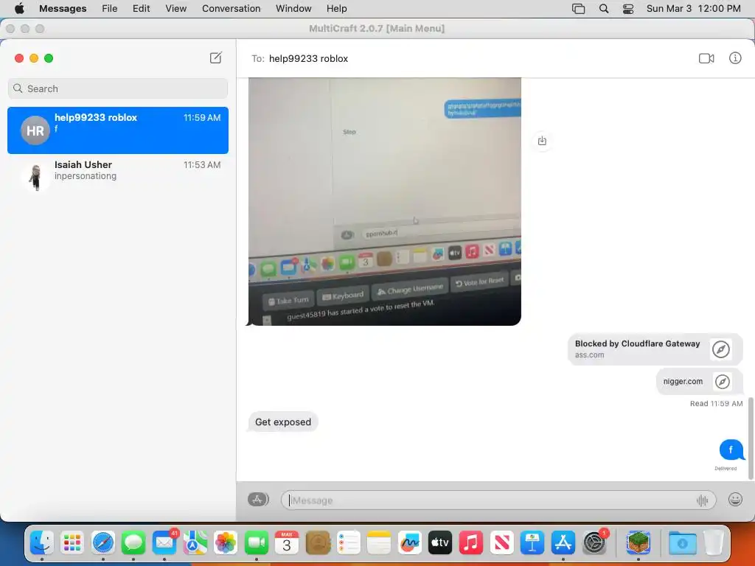This screenshot has height=566, width=755.
Task: Open Contacts from the Dock
Action: [x=318, y=543]
